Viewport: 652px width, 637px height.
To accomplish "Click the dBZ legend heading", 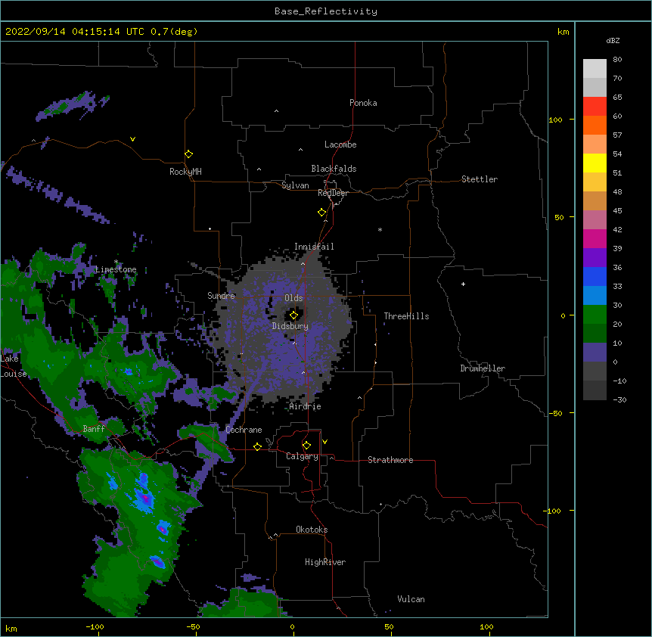I will [x=613, y=40].
